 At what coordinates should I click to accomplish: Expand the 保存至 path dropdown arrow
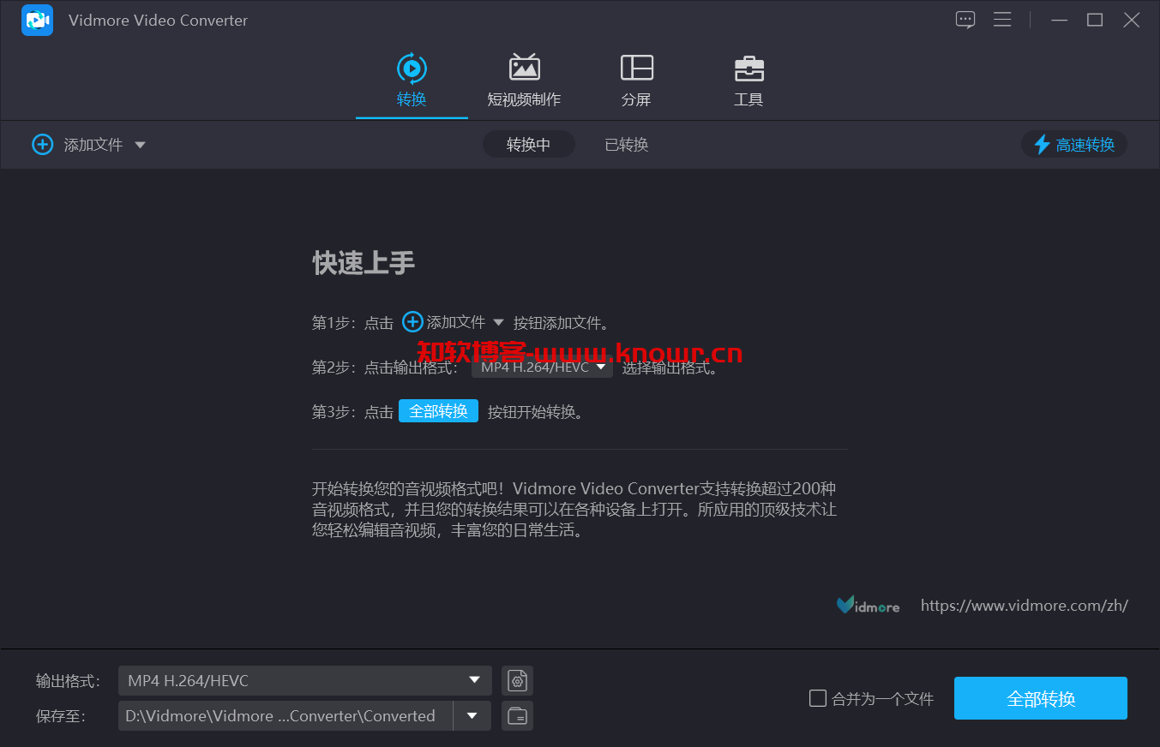[x=472, y=715]
